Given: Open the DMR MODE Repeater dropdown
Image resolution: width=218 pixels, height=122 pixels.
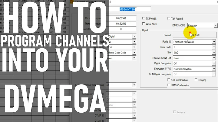Looking at the screenshot, I should pos(202,25).
